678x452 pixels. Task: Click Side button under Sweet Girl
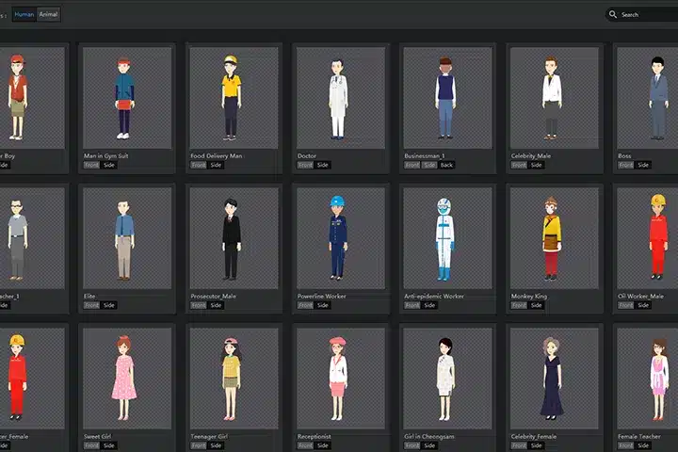[109, 445]
